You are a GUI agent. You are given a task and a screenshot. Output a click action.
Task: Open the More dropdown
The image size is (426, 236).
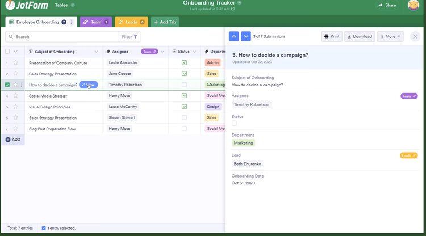pos(390,36)
